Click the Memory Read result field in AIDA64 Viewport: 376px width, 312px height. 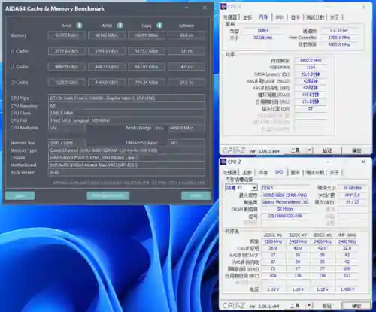click(x=66, y=35)
